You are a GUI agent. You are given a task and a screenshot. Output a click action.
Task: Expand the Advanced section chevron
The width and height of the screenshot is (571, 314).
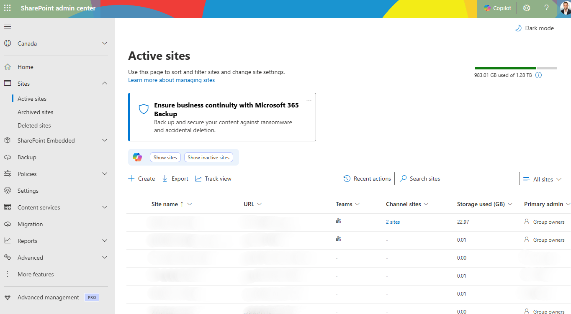point(105,258)
